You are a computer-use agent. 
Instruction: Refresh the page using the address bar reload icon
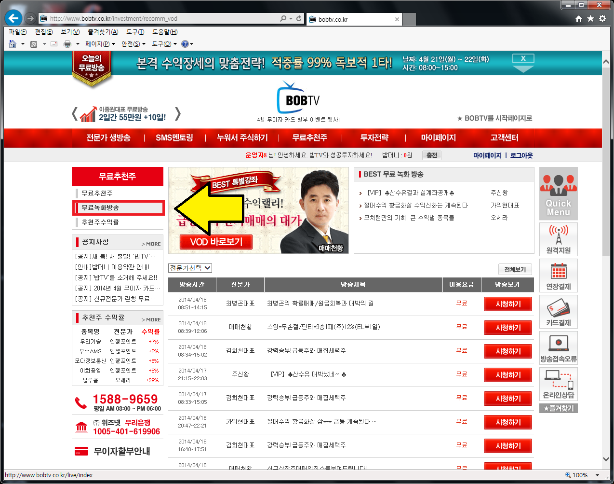coord(299,18)
